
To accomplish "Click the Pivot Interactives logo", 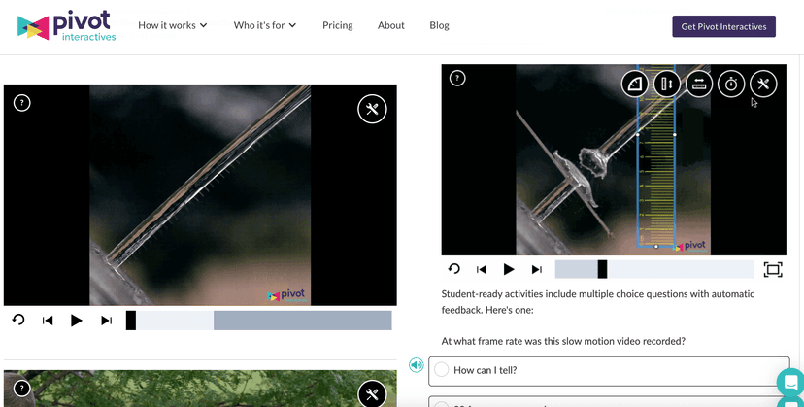I will (x=66, y=27).
